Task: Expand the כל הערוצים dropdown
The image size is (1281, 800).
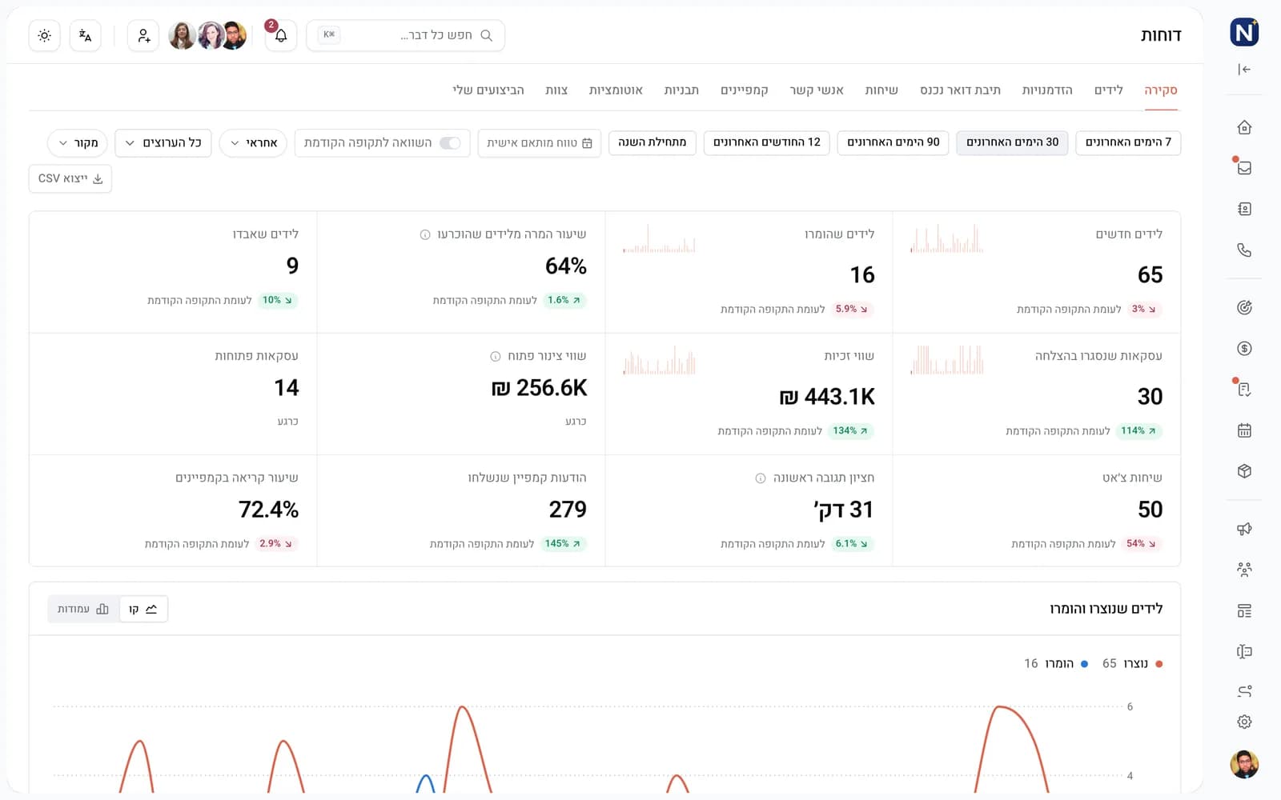Action: (x=163, y=143)
